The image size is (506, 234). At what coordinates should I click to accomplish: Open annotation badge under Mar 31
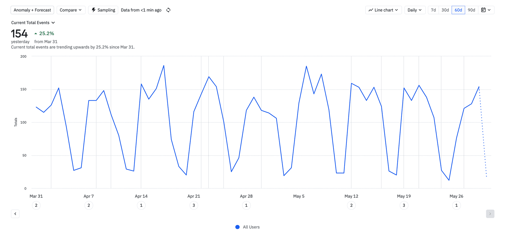36,205
